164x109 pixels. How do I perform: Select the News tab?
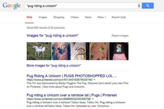pyautogui.click(x=88, y=17)
